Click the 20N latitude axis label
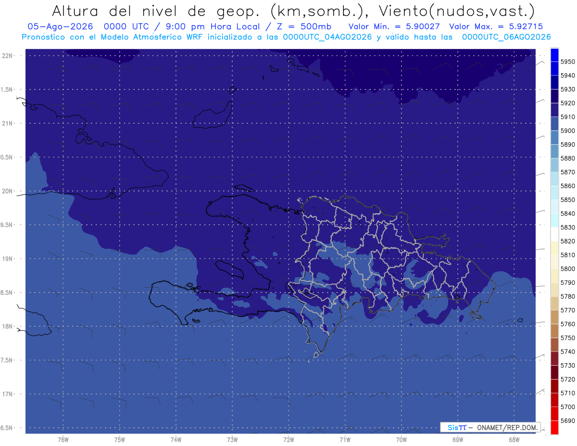Image resolution: width=577 pixels, height=446 pixels. (8, 191)
